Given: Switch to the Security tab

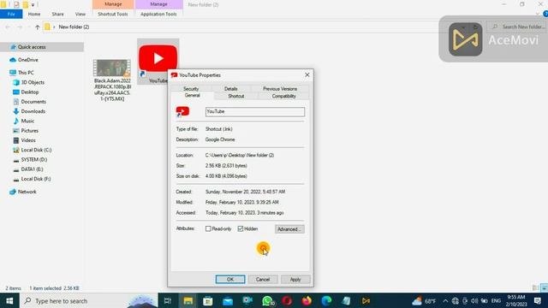Looking at the screenshot, I should (x=191, y=89).
